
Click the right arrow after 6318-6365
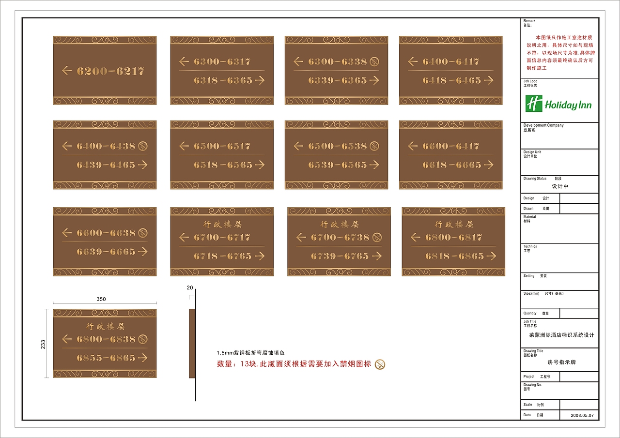pyautogui.click(x=260, y=80)
